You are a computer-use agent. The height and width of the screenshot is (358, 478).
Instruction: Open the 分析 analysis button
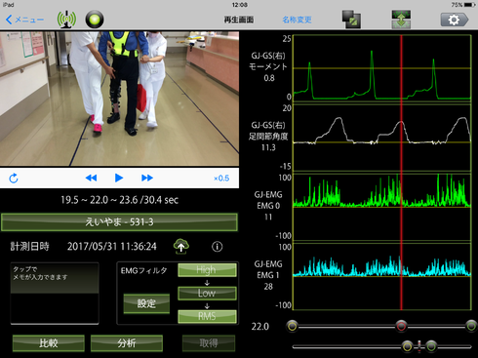pyautogui.click(x=127, y=343)
